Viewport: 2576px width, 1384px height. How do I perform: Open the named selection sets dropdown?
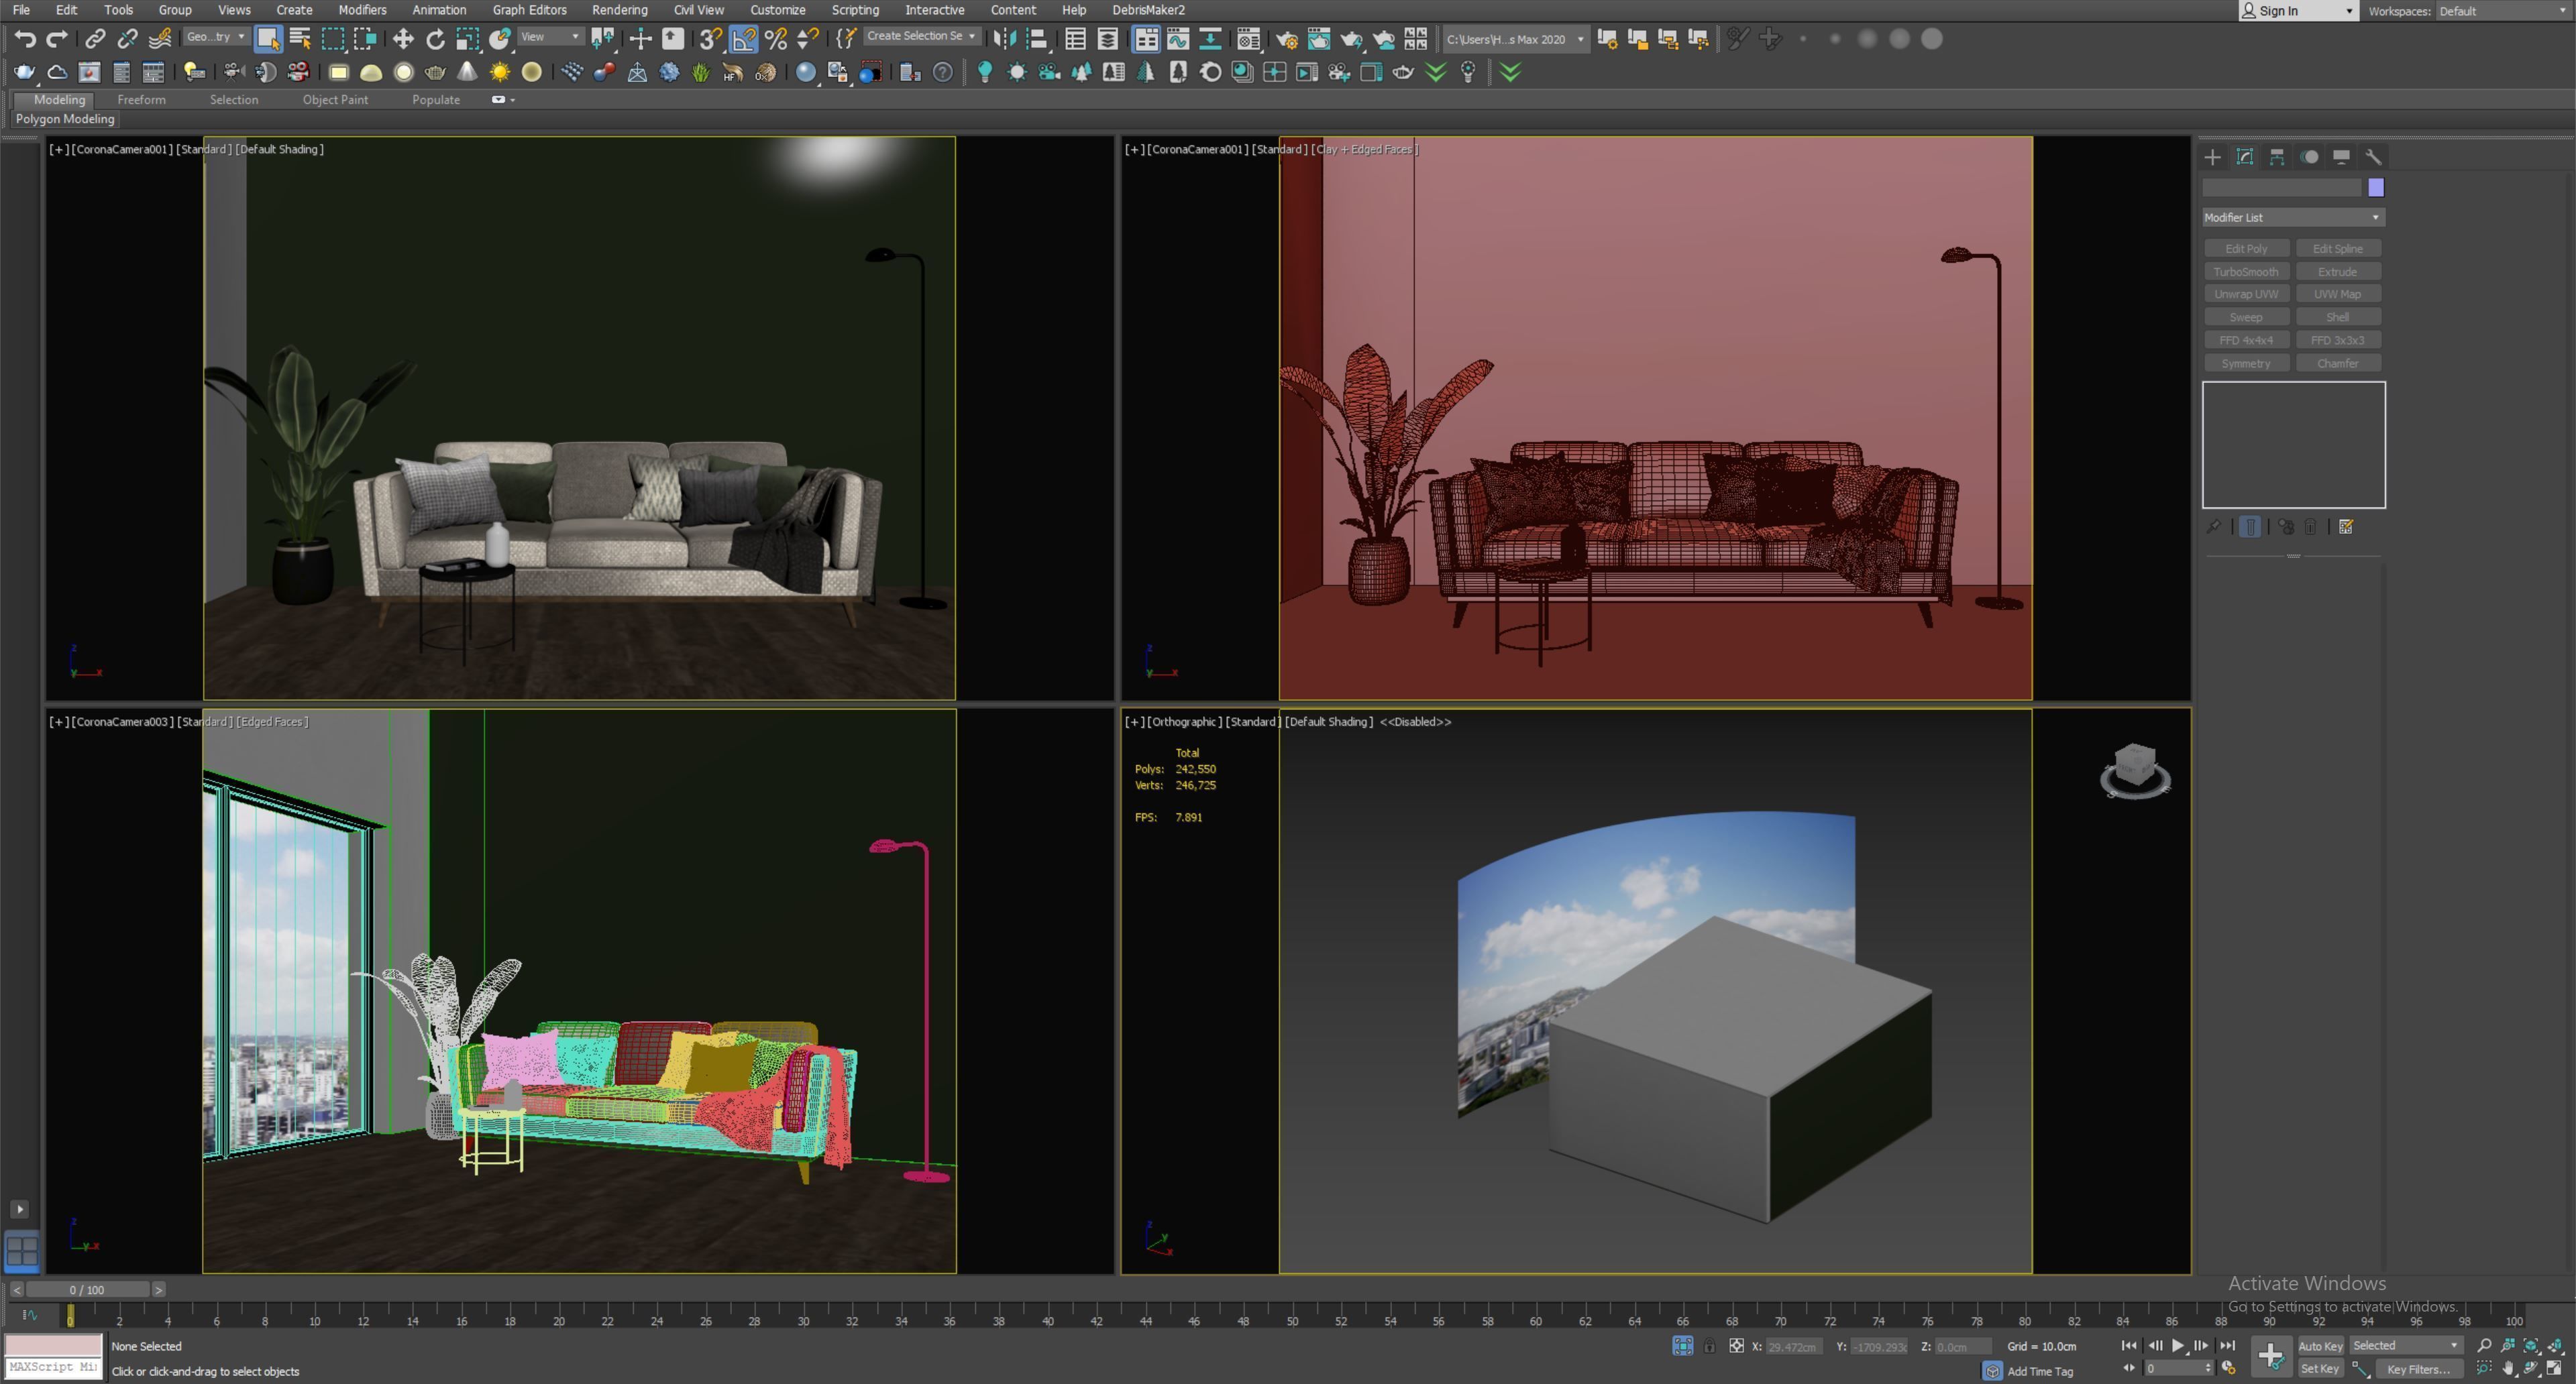pyautogui.click(x=920, y=37)
